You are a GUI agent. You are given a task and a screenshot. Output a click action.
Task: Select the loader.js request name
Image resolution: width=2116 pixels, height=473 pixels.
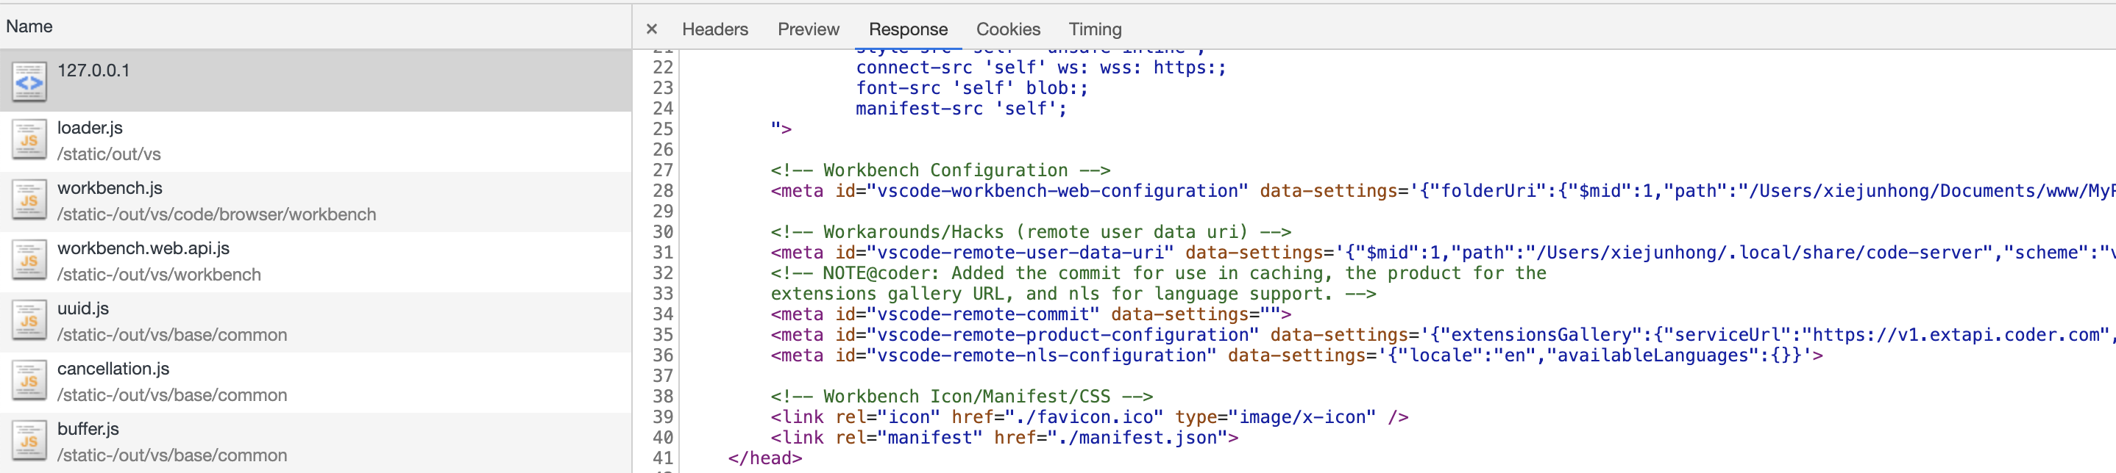point(90,128)
